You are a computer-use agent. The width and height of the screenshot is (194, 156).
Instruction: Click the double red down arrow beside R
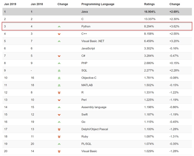point(59,93)
